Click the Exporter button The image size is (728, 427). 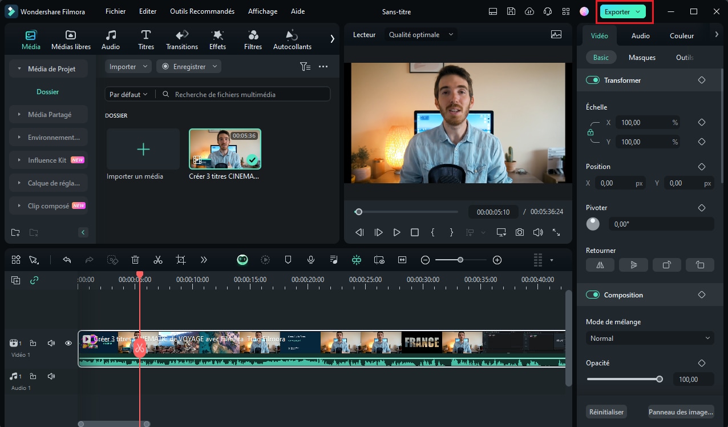pyautogui.click(x=622, y=11)
